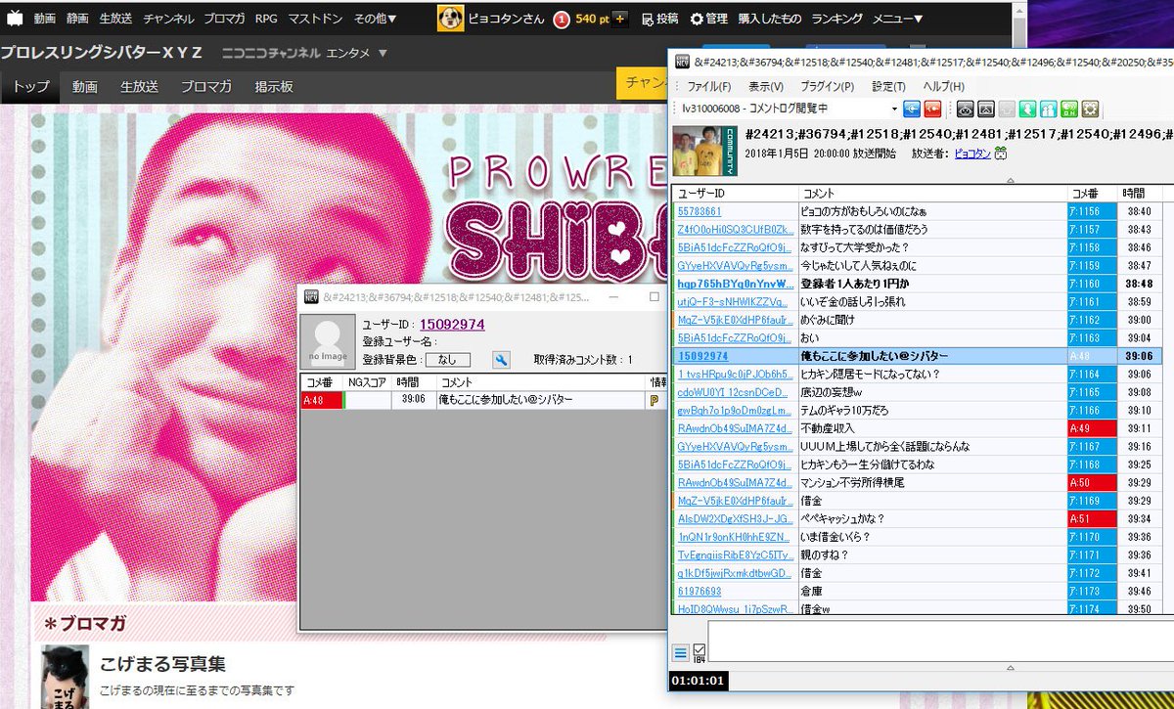Click the red A:48 cell in user window

[322, 400]
